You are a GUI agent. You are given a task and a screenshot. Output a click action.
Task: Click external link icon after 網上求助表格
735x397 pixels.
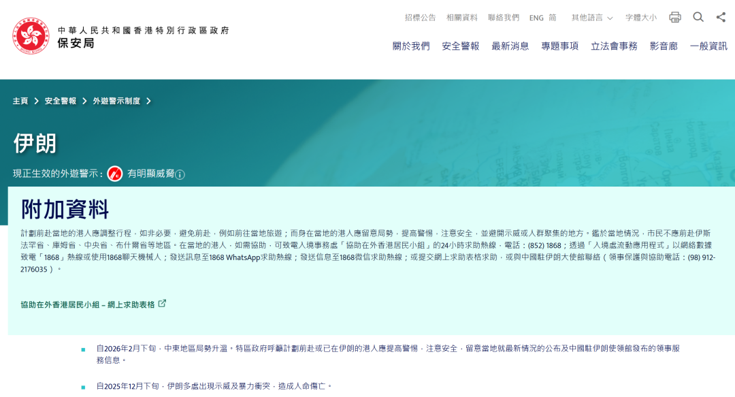pos(162,304)
